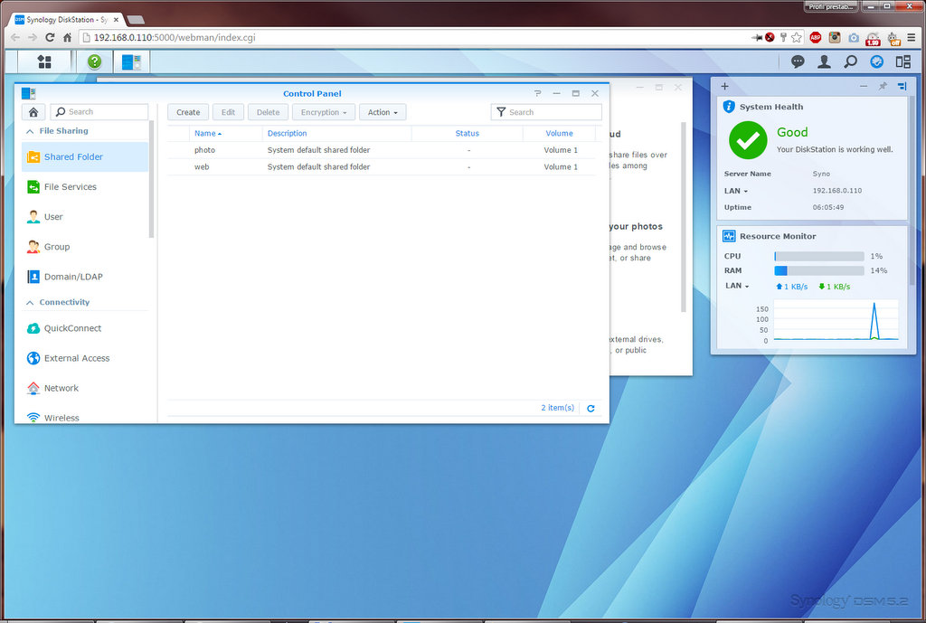The height and width of the screenshot is (623, 926).
Task: Bookmark this page with star icon
Action: [x=797, y=37]
